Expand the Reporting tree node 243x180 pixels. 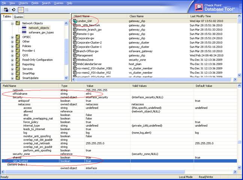[12, 65]
